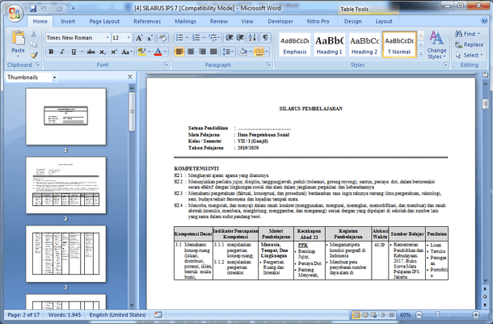Click the Shrink Font icon

[x=150, y=38]
